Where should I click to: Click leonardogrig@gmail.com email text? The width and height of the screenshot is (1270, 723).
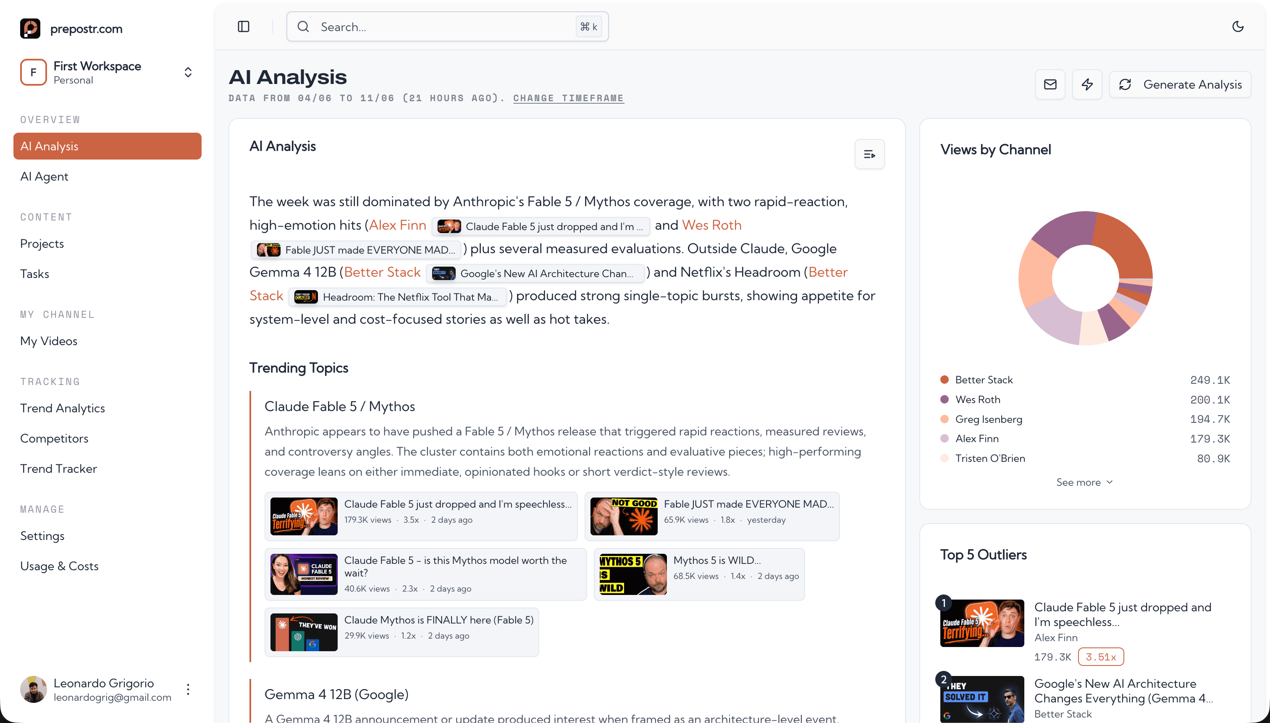[112, 697]
